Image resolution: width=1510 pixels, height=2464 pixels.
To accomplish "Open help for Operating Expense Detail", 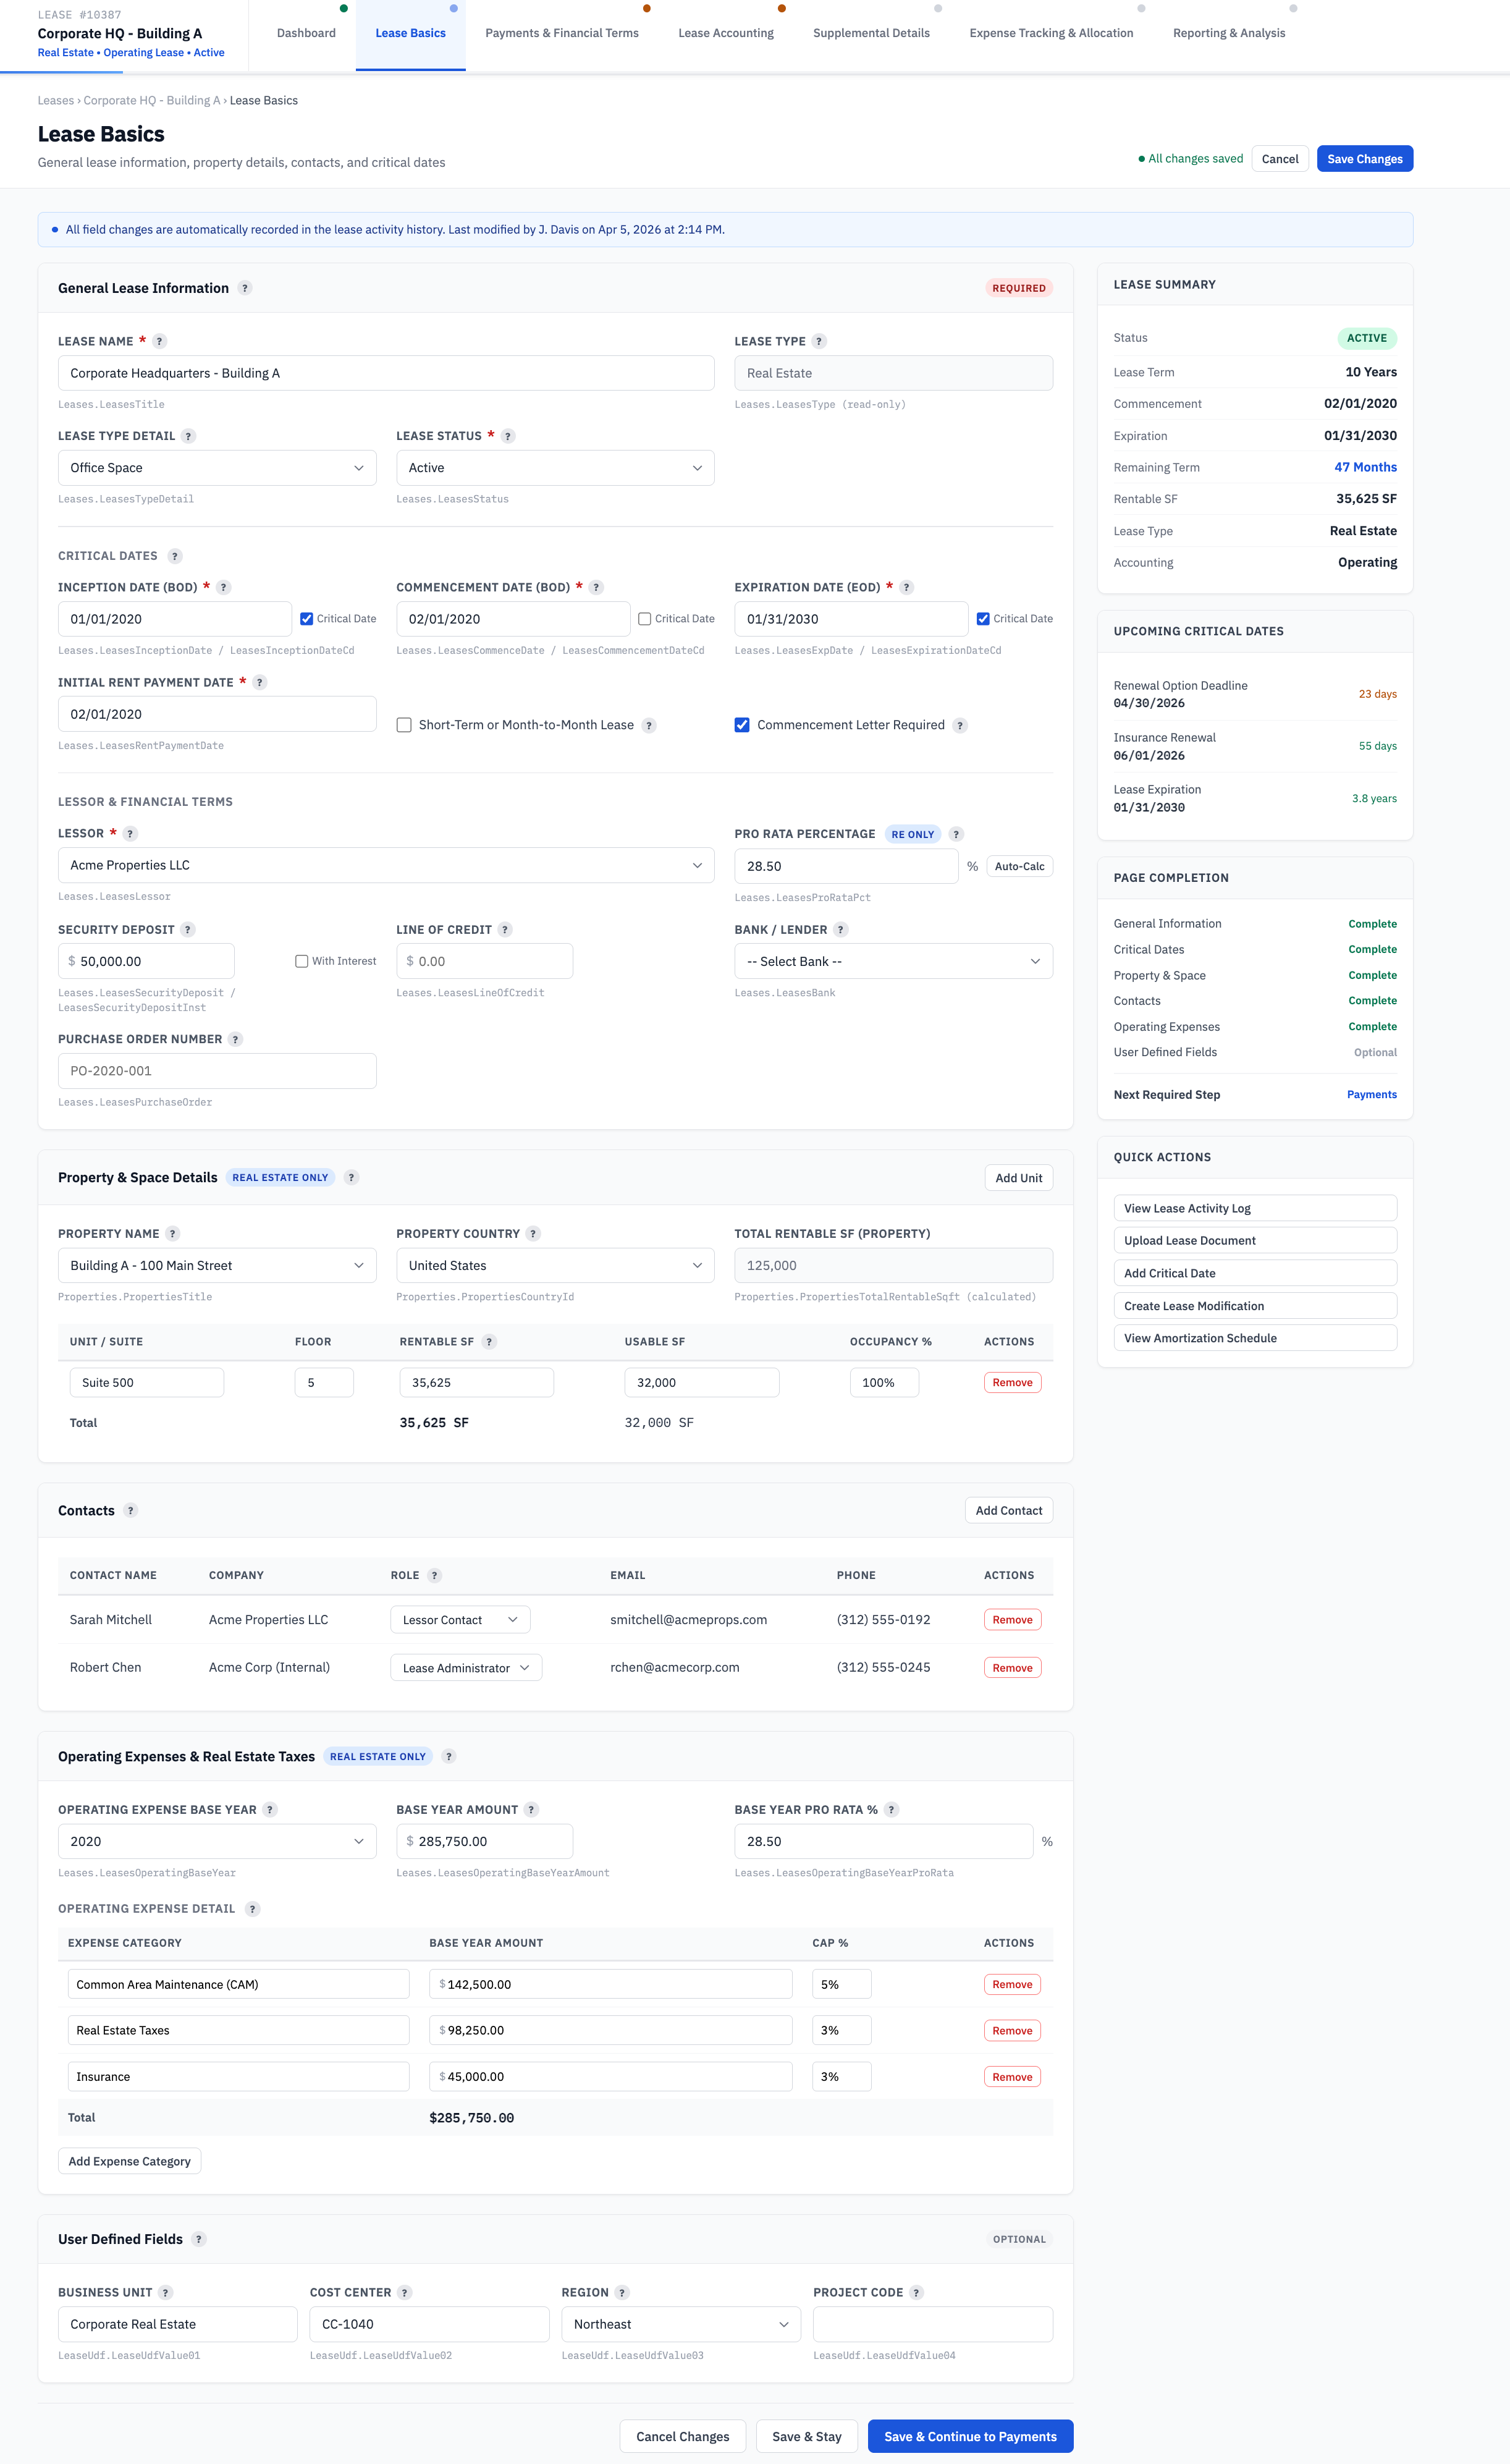I will [x=253, y=1908].
